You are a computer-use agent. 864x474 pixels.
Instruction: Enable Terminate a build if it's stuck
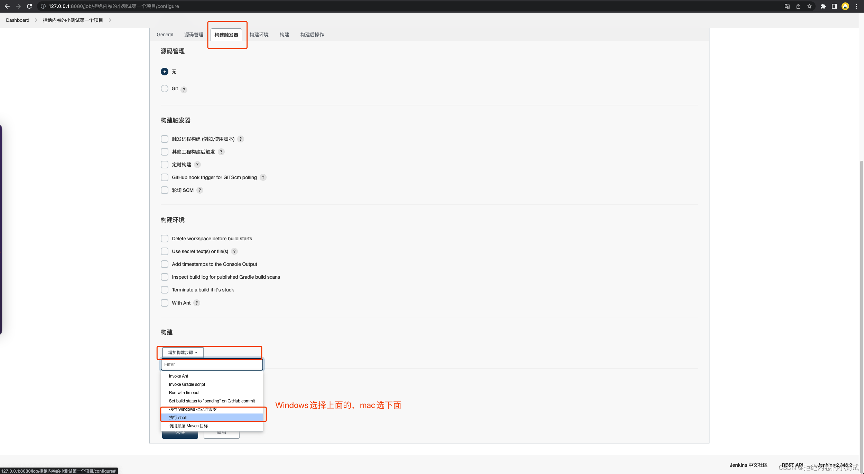(x=165, y=290)
